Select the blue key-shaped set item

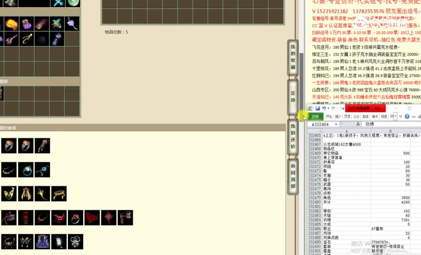pos(43,170)
